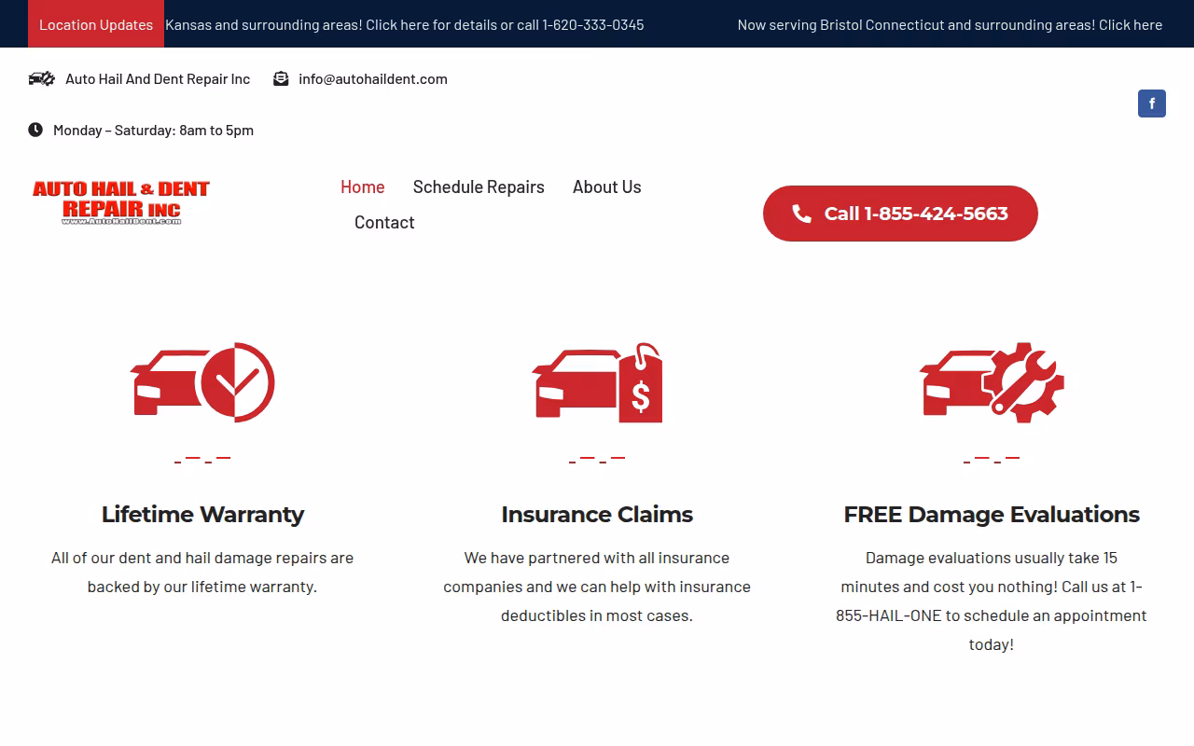
Task: Open the Home menu item
Action: (x=363, y=186)
